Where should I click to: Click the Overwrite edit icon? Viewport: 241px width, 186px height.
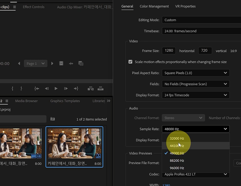point(100,88)
